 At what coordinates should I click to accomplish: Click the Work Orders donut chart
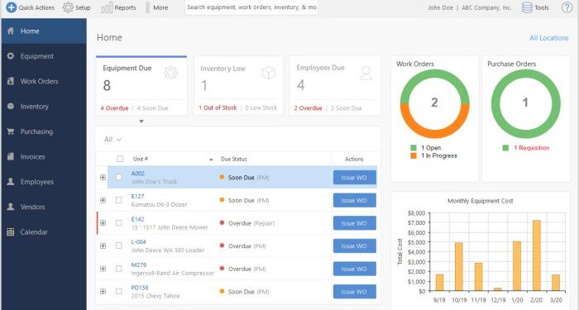[x=434, y=103]
